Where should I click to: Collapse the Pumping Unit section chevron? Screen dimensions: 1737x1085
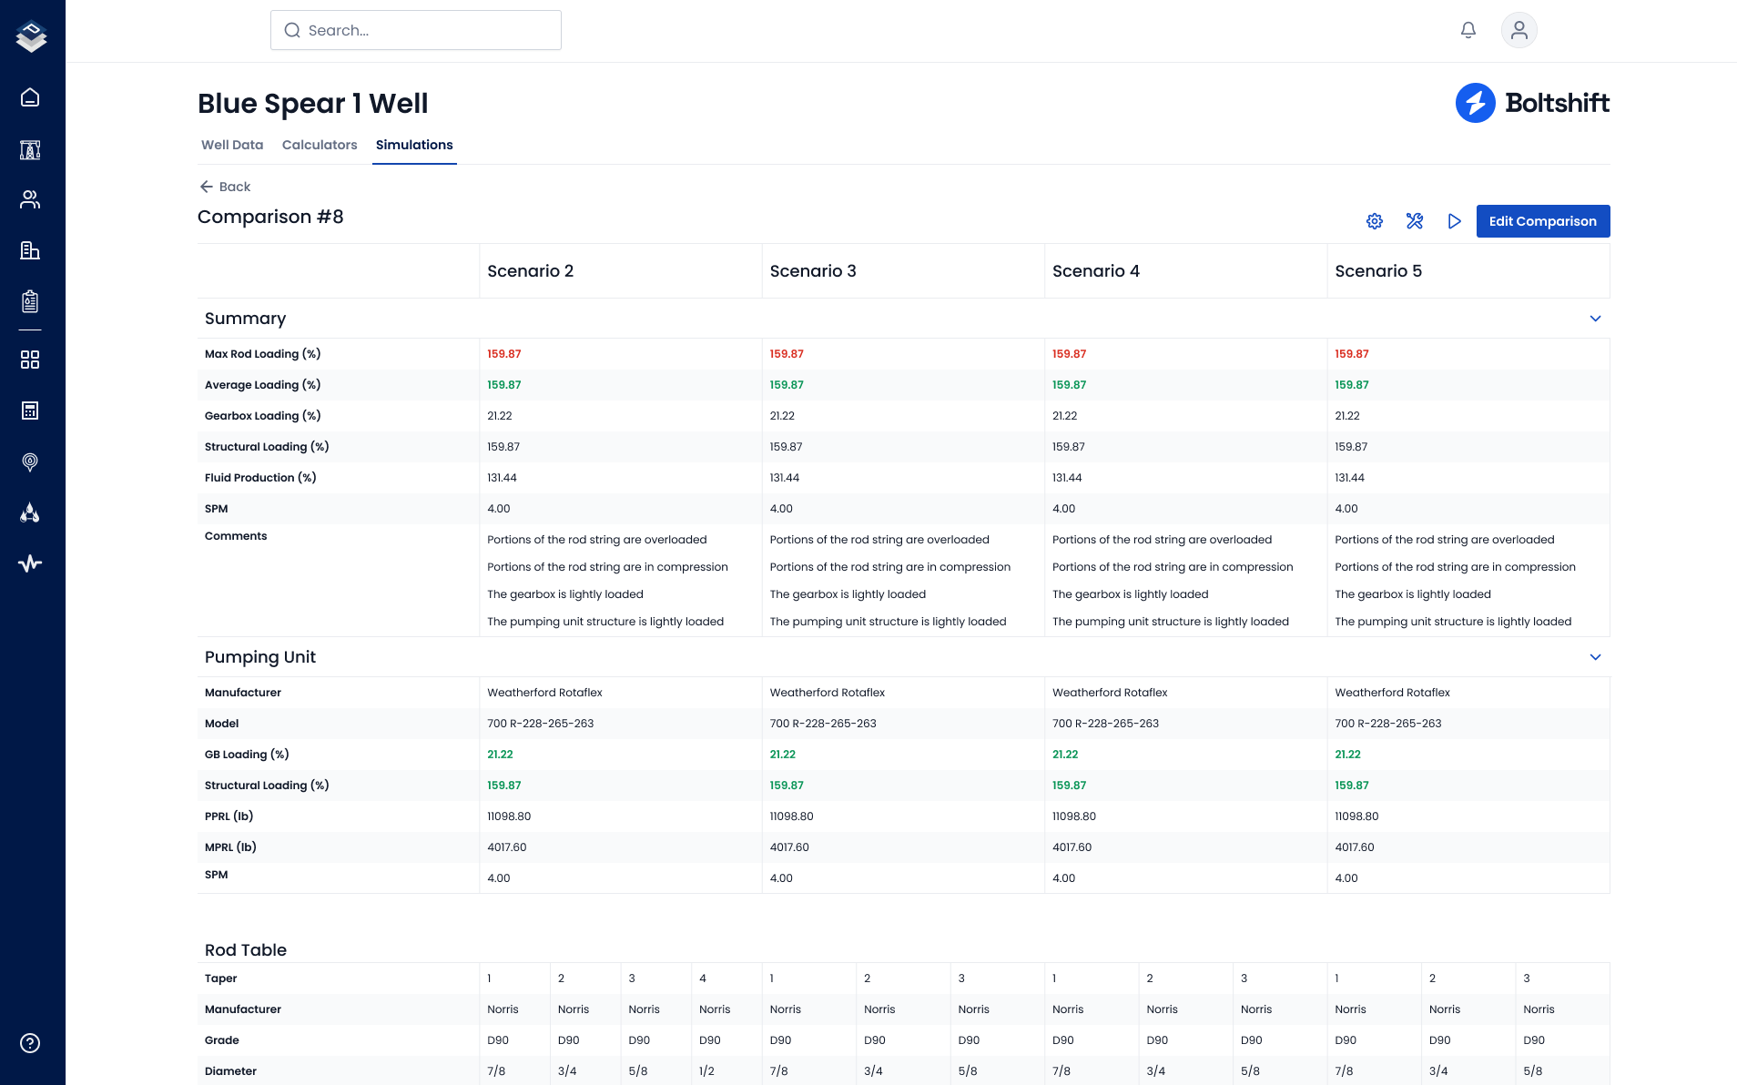click(1595, 657)
